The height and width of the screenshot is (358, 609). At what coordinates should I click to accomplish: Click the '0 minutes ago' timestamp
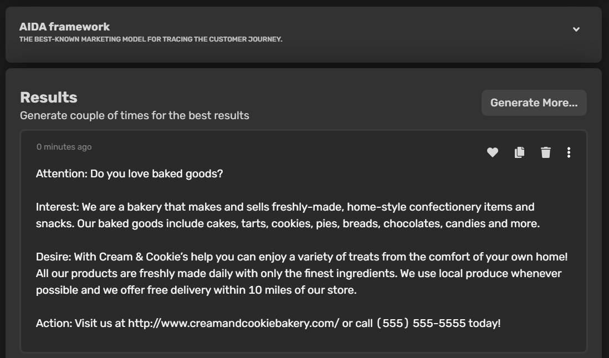click(64, 147)
